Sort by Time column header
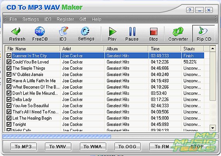Screen dimensions: 221x156 [165, 49]
